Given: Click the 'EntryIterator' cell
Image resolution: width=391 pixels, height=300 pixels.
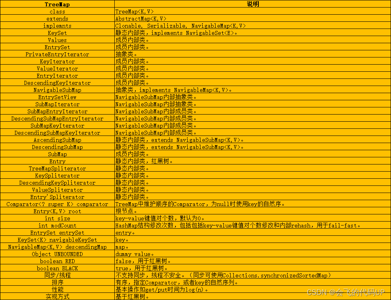Looking at the screenshot, I should point(57,76).
